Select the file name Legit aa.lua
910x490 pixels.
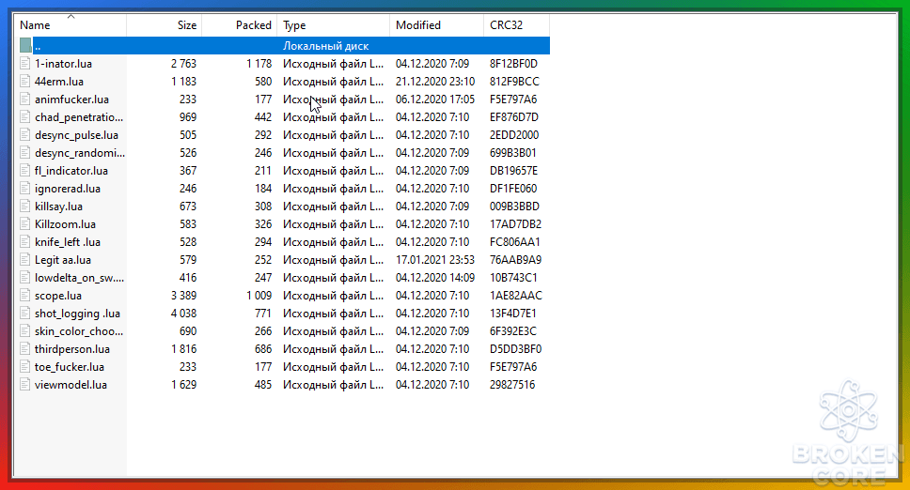pyautogui.click(x=63, y=260)
